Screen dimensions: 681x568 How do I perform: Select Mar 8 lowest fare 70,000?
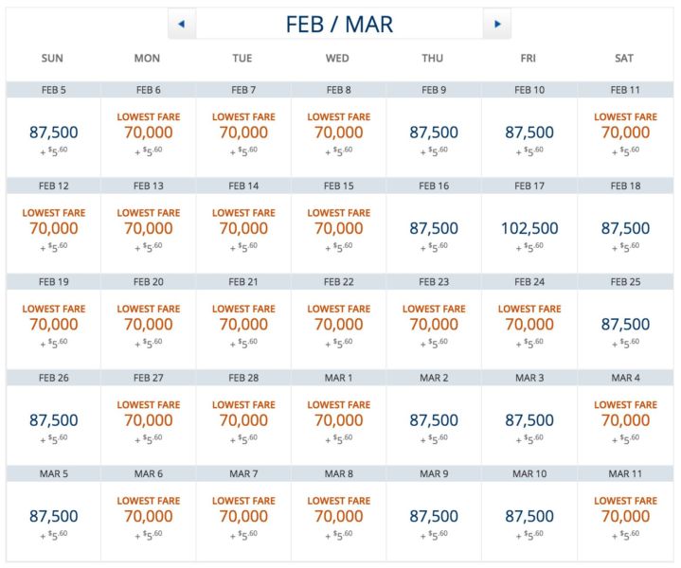click(x=338, y=517)
